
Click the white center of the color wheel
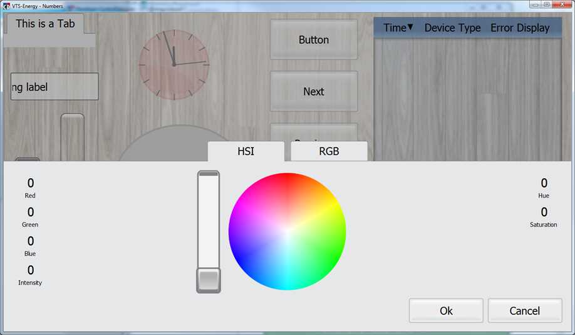coord(287,231)
